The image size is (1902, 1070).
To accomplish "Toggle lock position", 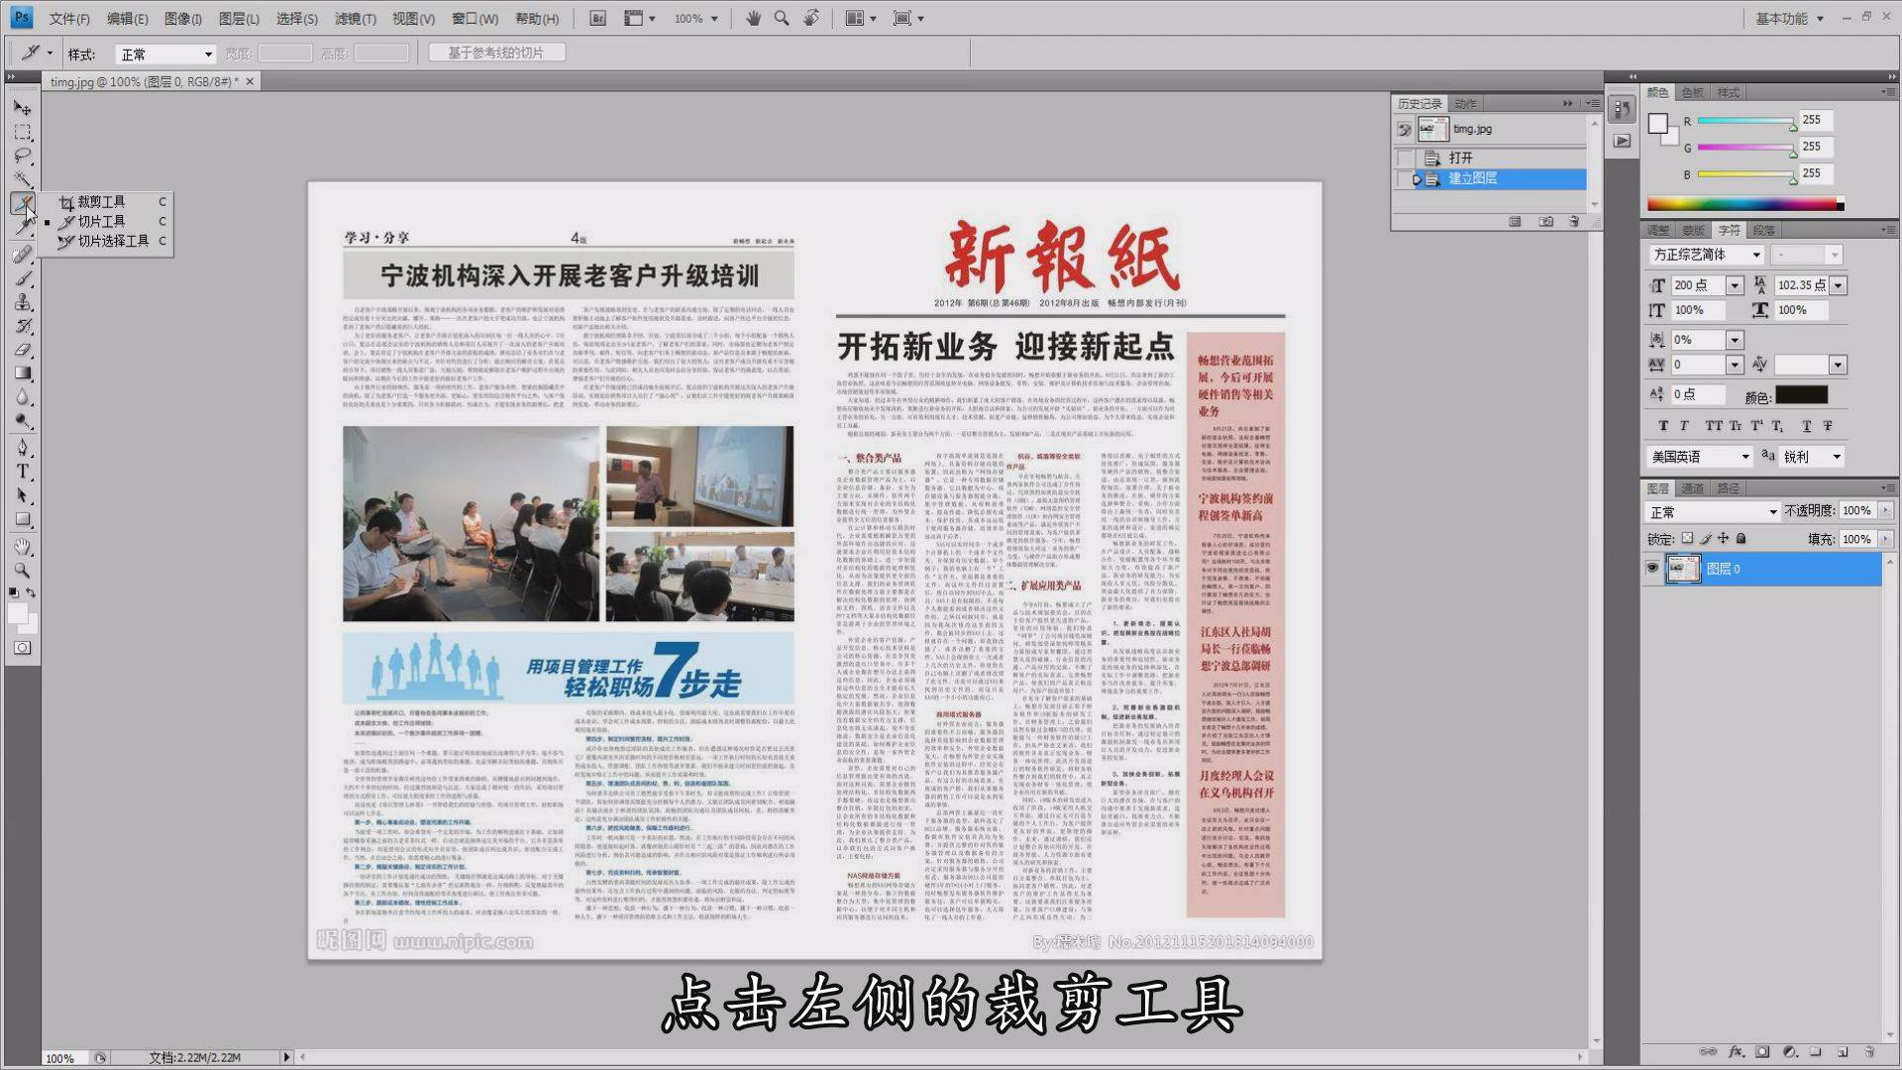I will (x=1723, y=538).
